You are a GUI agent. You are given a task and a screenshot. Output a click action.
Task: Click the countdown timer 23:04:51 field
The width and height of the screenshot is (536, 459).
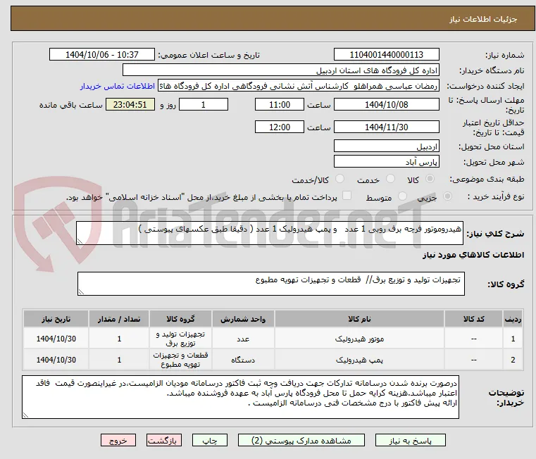130,105
